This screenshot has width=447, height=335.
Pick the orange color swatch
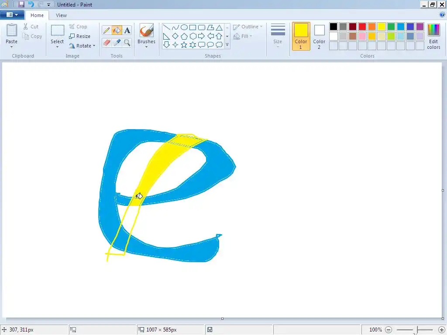[x=372, y=27]
